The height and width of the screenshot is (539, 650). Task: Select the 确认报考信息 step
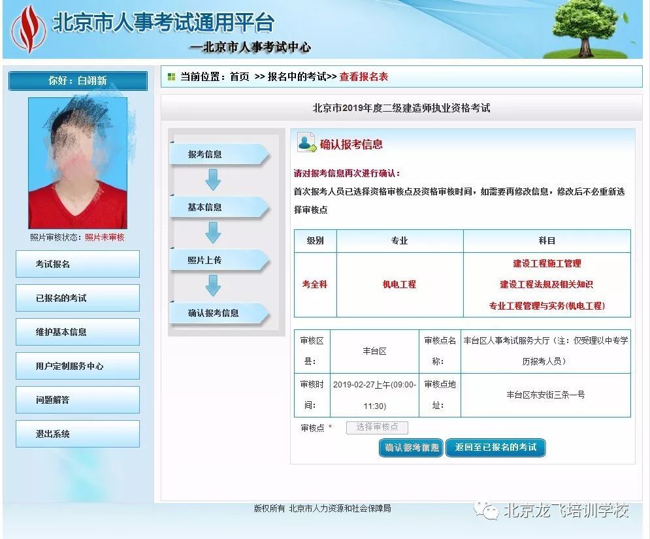point(219,314)
